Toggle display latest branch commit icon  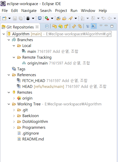click(94, 26)
